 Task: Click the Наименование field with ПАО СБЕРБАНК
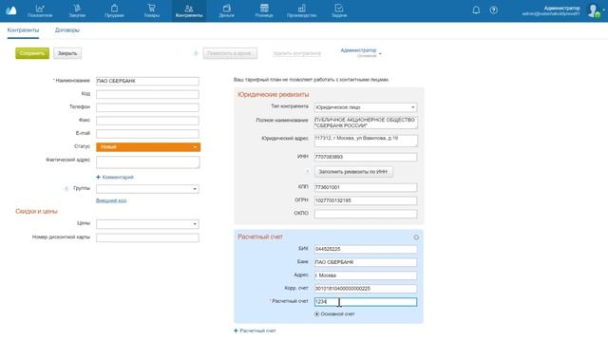(147, 81)
